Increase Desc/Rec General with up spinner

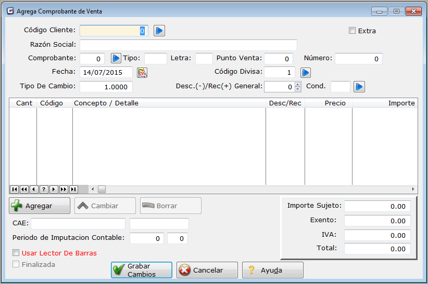pos(298,85)
